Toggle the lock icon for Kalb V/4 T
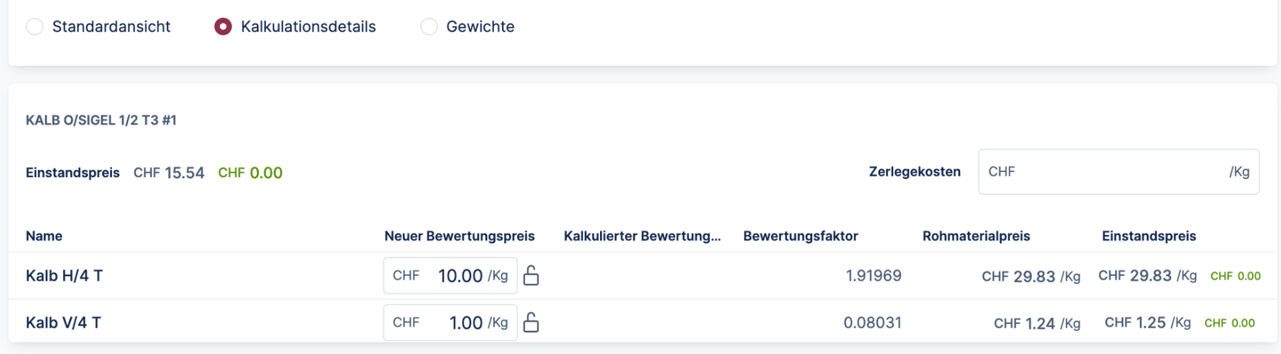Image resolution: width=1281 pixels, height=354 pixels. tap(531, 323)
